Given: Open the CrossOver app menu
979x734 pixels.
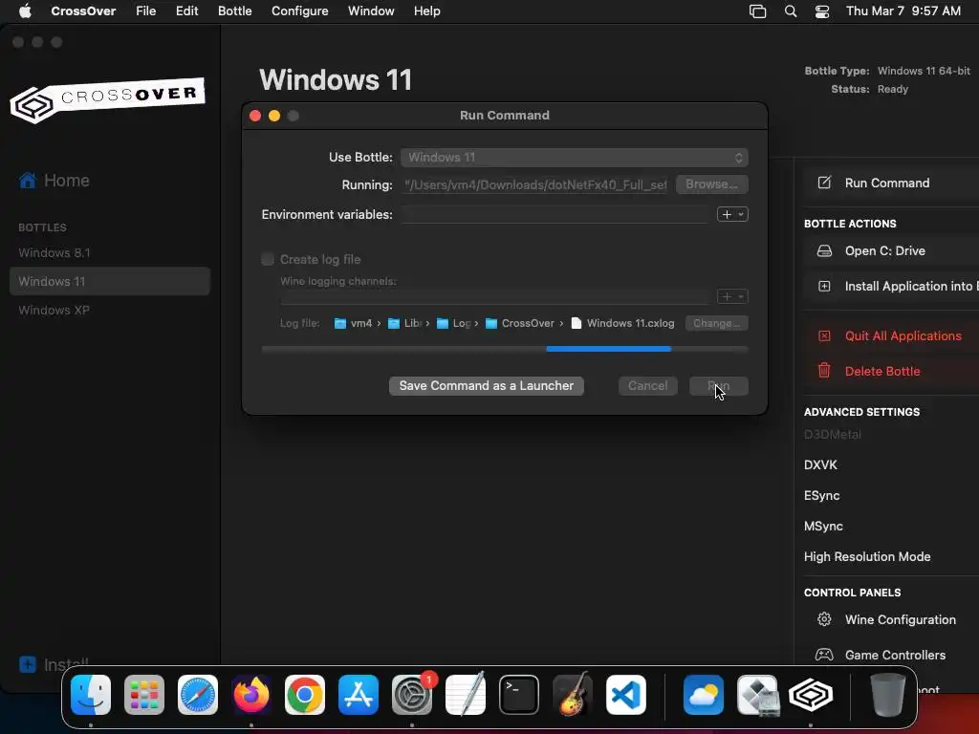Looking at the screenshot, I should tap(83, 11).
